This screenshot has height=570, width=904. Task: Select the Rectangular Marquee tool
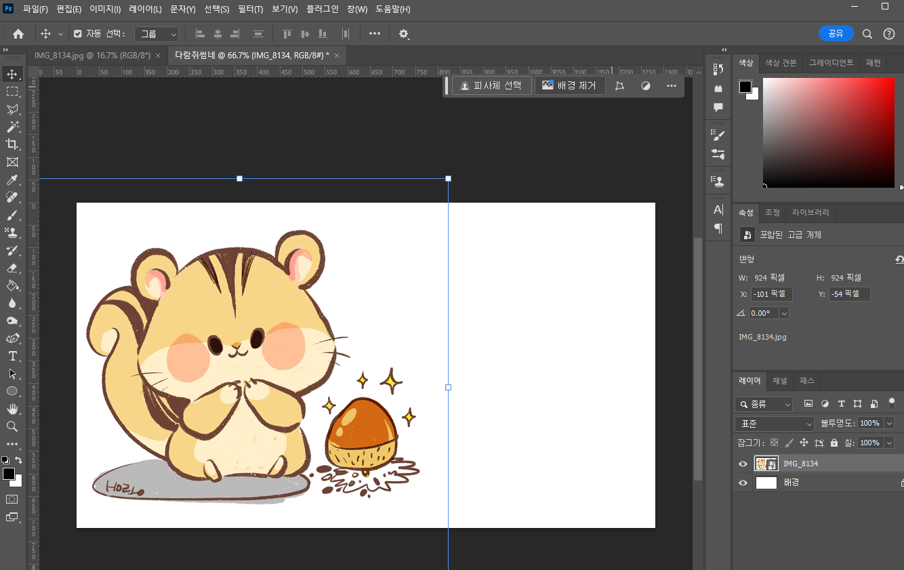tap(12, 91)
